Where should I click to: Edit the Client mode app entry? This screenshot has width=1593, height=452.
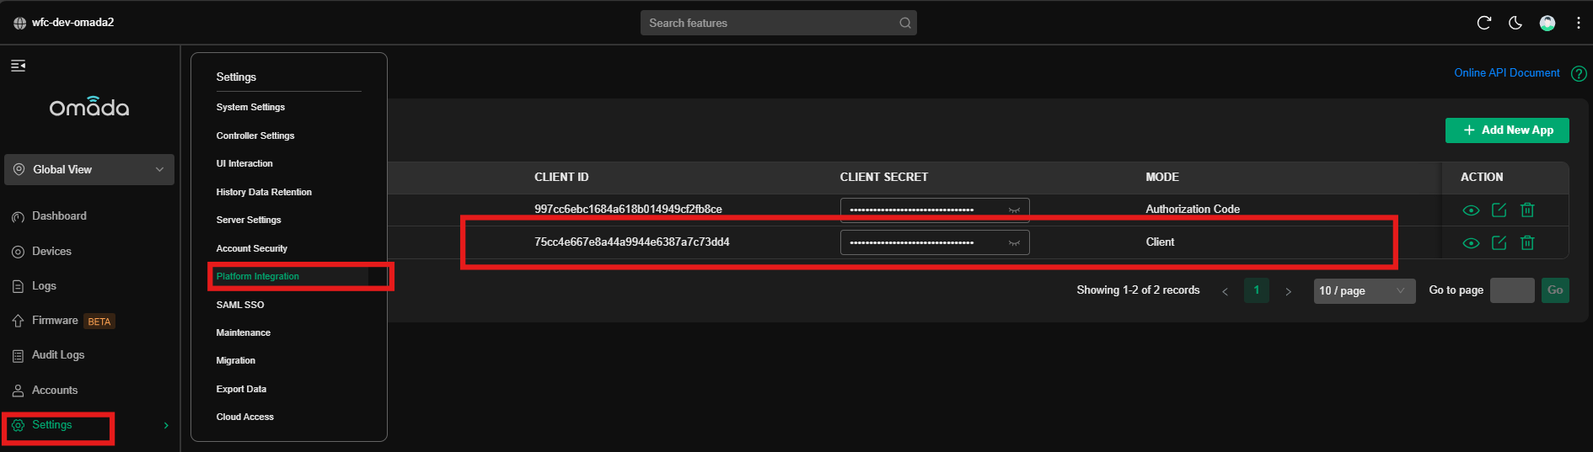(x=1499, y=242)
